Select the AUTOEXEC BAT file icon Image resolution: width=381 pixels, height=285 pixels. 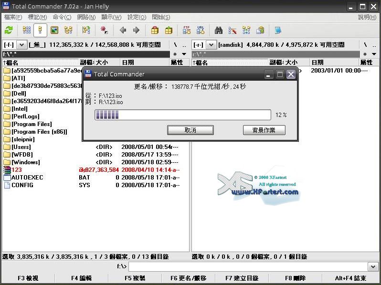[7, 178]
